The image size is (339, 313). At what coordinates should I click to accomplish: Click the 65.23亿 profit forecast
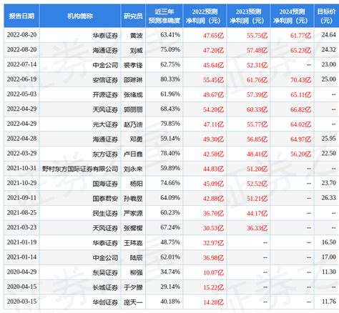coord(300,50)
